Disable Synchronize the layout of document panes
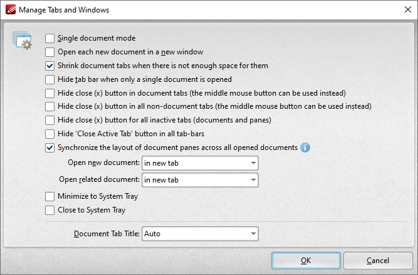Screen dimensions: 418x275 pyautogui.click(x=50, y=147)
